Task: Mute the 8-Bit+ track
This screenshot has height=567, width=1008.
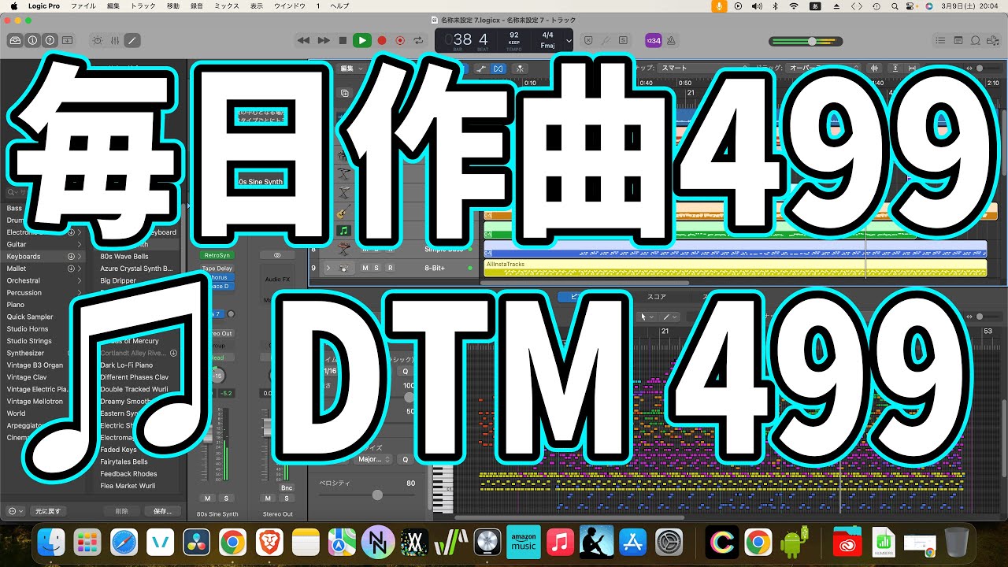Action: [x=365, y=268]
